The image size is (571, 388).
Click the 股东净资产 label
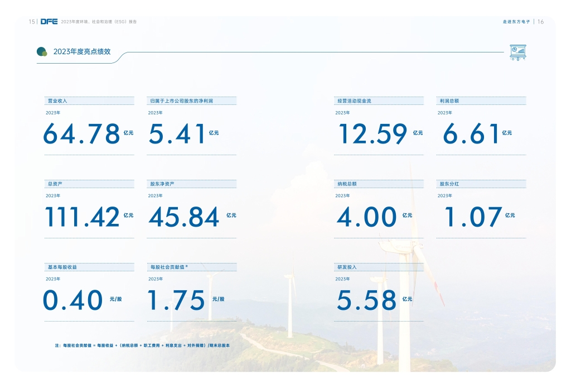click(163, 184)
